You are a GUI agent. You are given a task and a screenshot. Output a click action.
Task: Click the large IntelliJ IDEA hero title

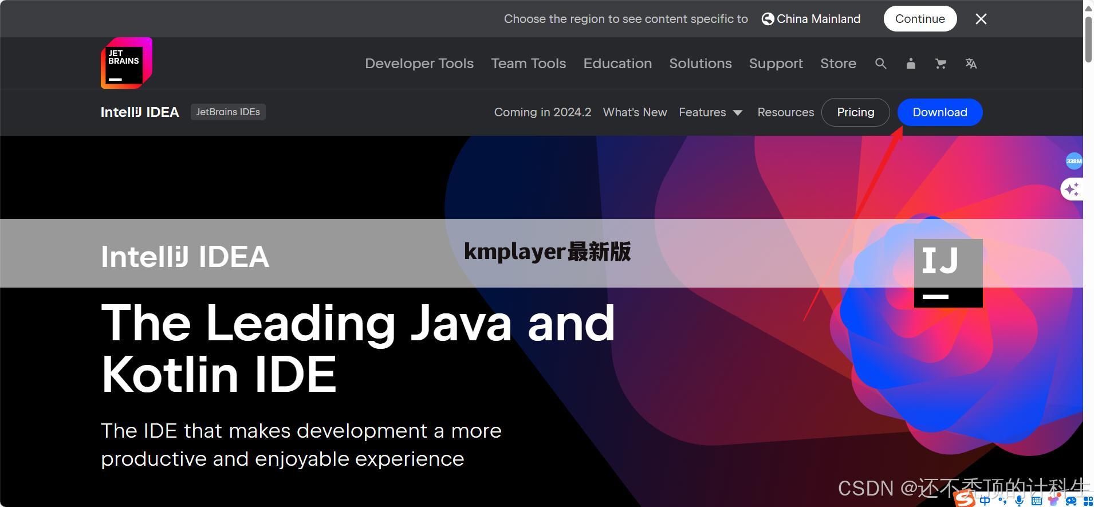tap(185, 257)
